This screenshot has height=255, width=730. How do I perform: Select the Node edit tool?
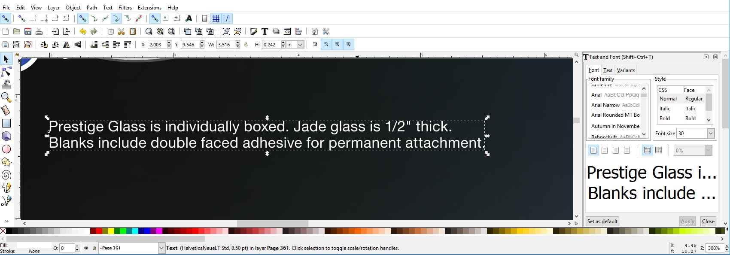click(6, 72)
